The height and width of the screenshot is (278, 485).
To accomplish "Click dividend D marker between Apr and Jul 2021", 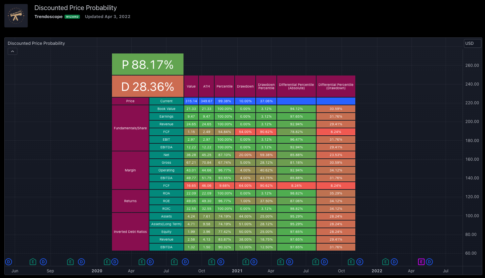I will click(x=289, y=262).
